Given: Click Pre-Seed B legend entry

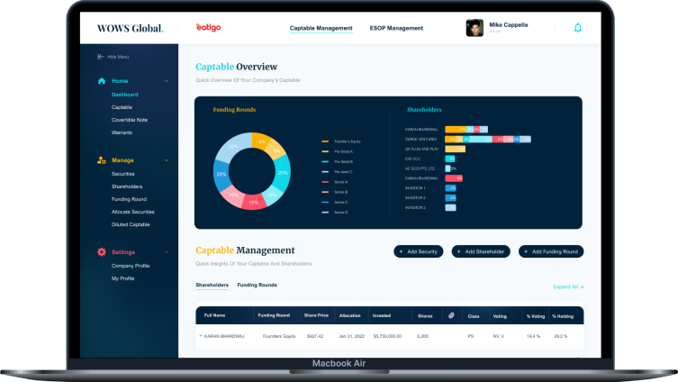Looking at the screenshot, I should (x=343, y=162).
